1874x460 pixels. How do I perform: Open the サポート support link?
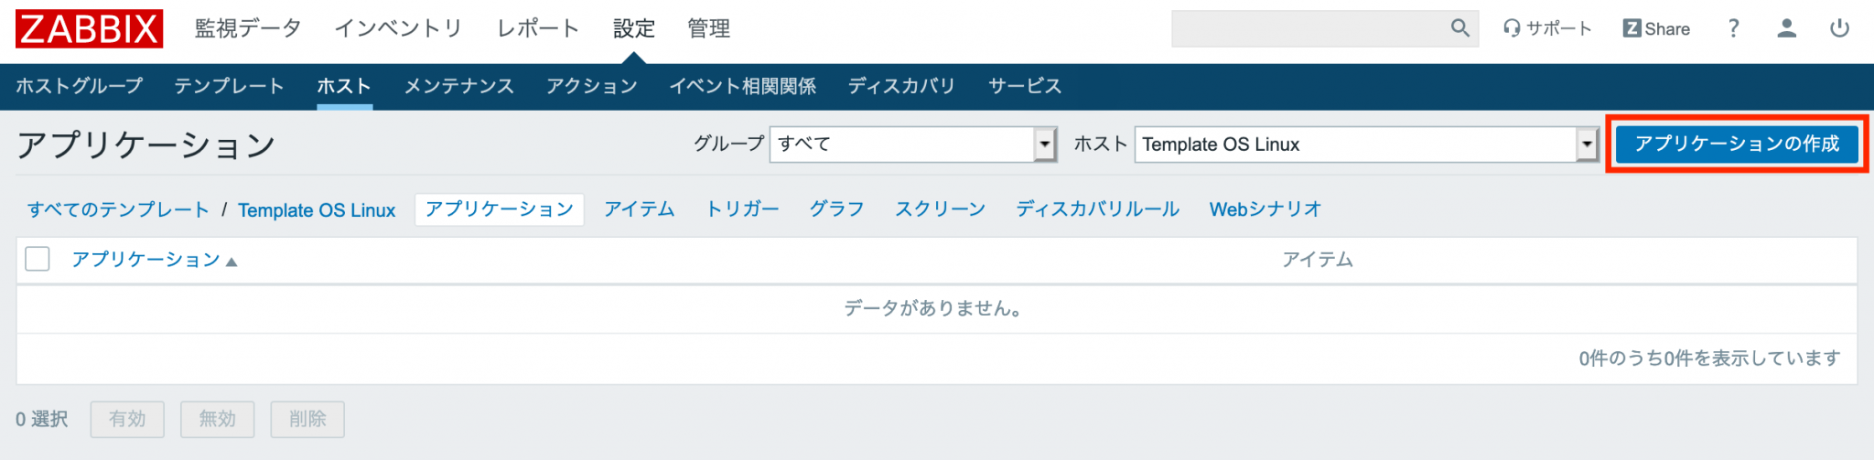click(x=1547, y=28)
